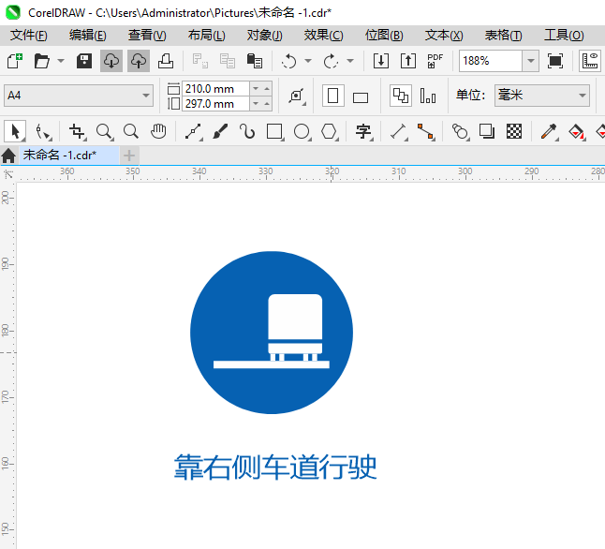Viewport: 605px width, 549px height.
Task: Apply settings to current page only icon
Action: pos(428,96)
